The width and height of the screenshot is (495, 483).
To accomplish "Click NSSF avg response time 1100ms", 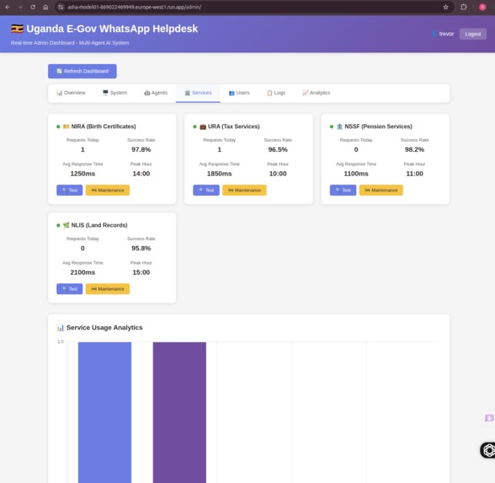I will [356, 174].
